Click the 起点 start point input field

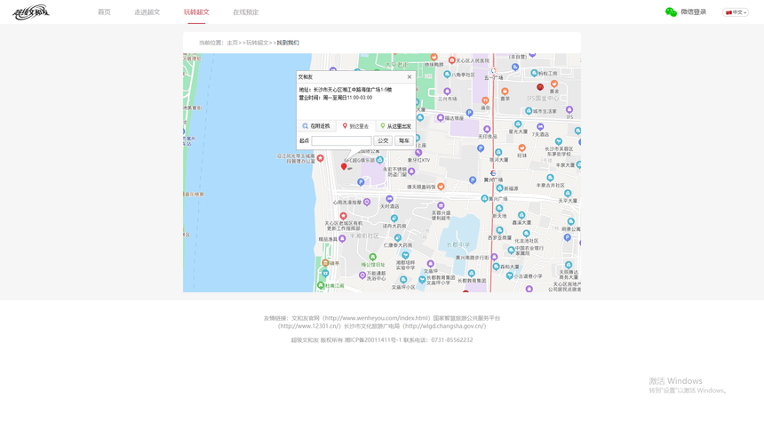(x=341, y=141)
